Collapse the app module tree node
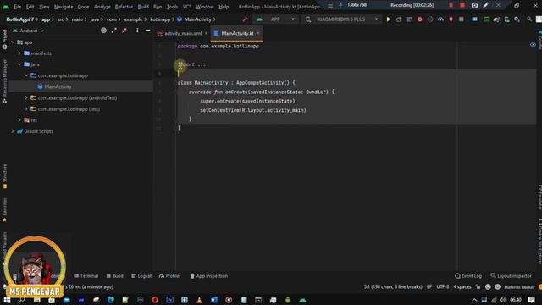The height and width of the screenshot is (305, 542). pyautogui.click(x=13, y=42)
